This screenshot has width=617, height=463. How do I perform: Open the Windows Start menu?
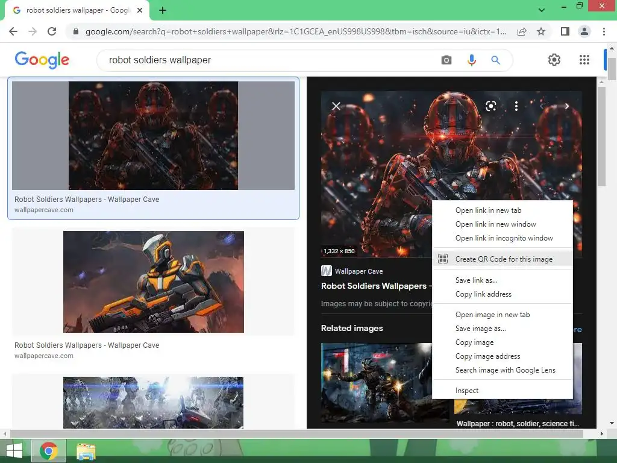[14, 451]
